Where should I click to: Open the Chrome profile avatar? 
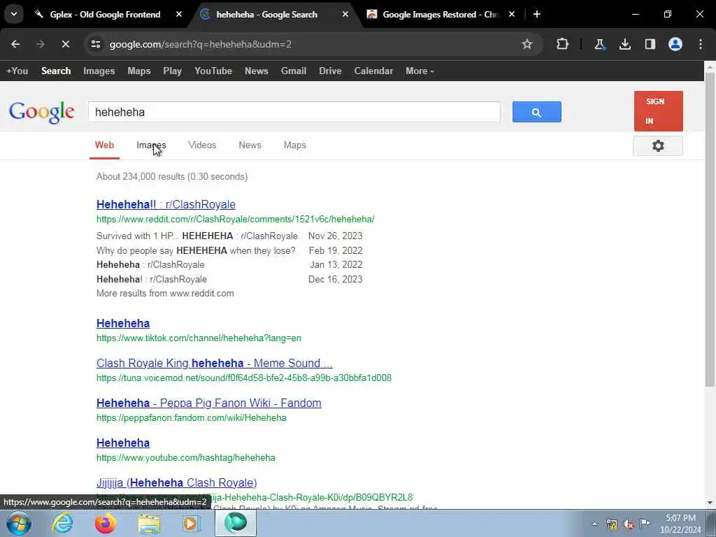(x=675, y=44)
